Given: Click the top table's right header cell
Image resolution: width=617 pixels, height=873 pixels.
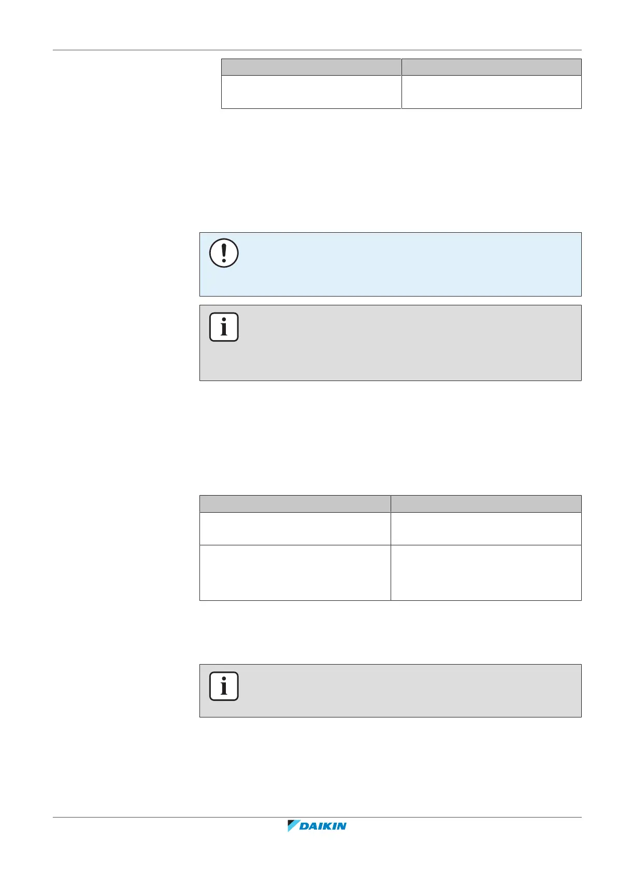Looking at the screenshot, I should [x=491, y=67].
